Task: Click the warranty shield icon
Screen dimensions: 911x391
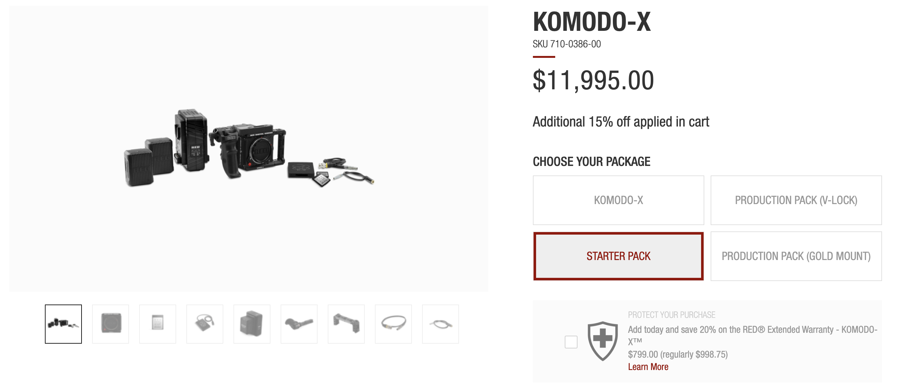Action: click(x=602, y=340)
